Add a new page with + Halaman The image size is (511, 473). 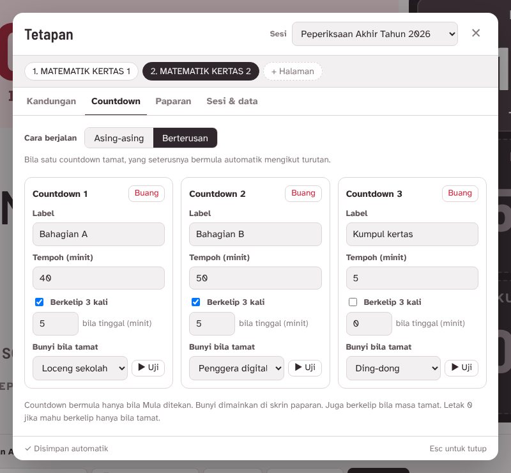(293, 71)
